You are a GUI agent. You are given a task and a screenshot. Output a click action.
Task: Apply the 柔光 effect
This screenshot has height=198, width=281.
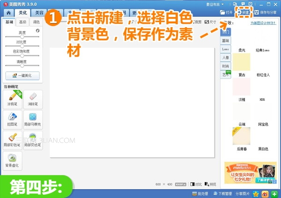pyautogui.click(x=242, y=40)
